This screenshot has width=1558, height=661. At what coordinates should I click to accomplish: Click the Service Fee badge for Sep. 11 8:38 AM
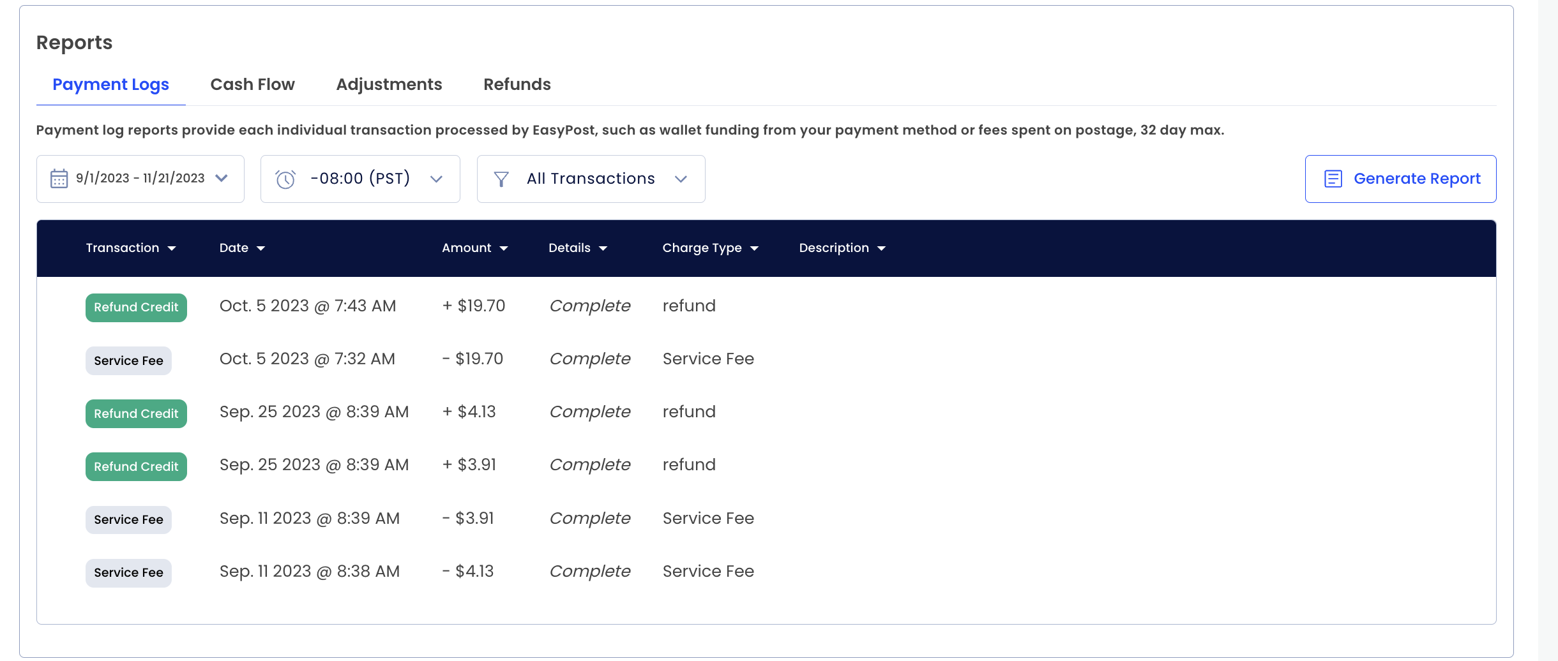point(128,573)
